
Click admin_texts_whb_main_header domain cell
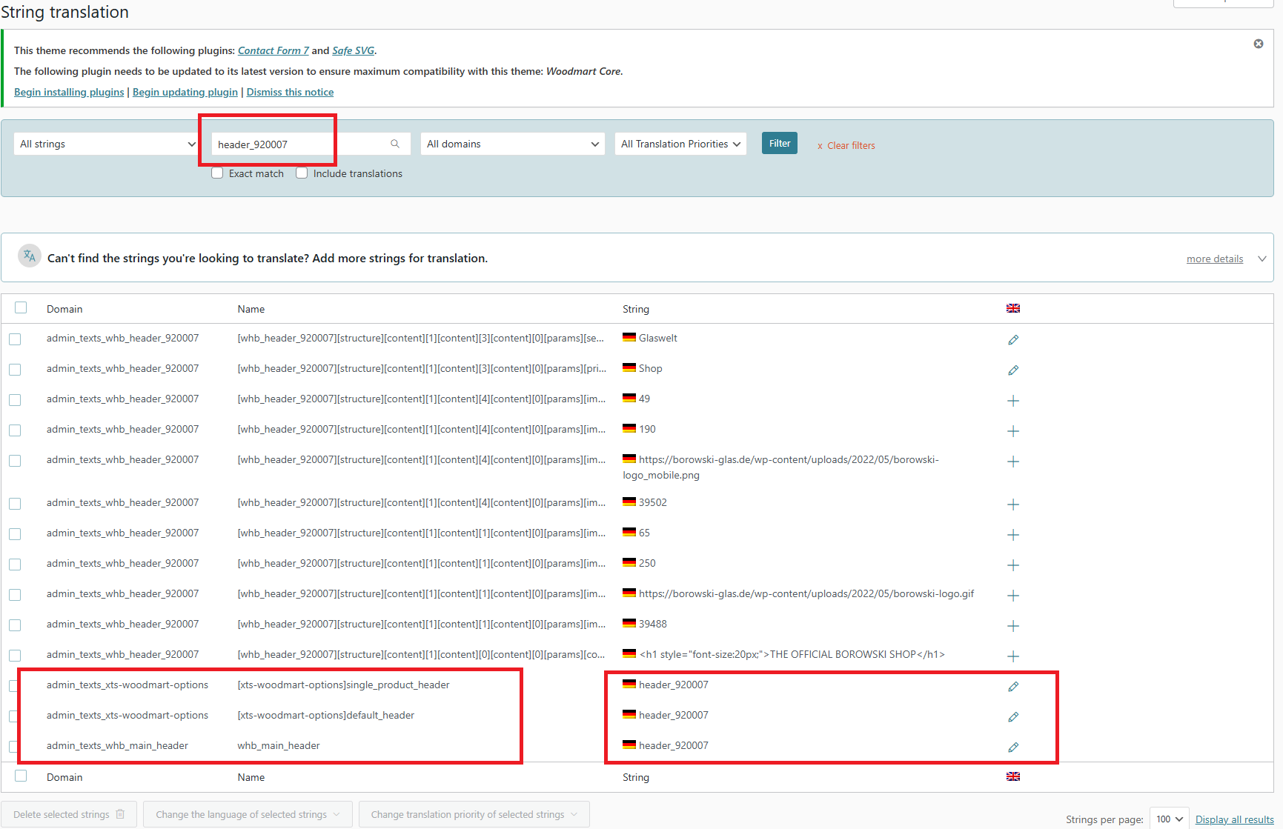pyautogui.click(x=117, y=745)
